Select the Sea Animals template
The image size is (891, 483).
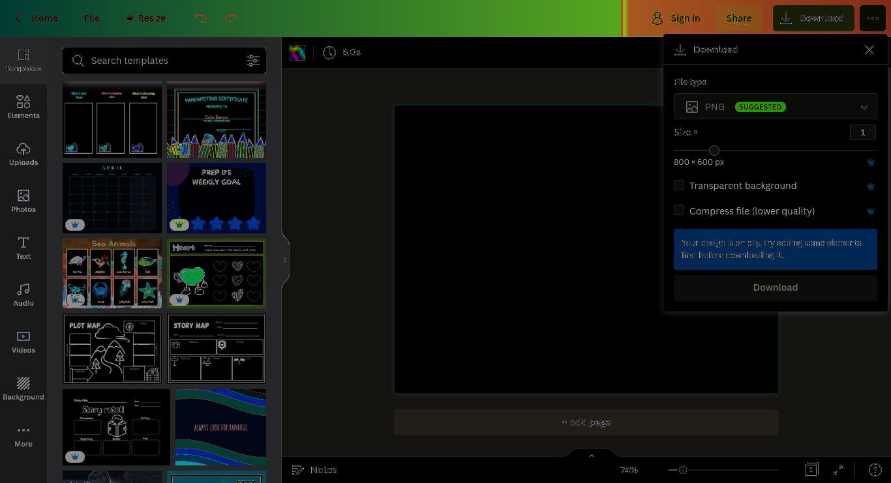(112, 273)
